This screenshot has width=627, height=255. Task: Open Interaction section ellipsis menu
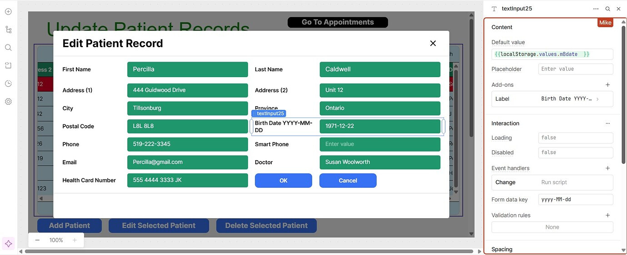point(607,123)
